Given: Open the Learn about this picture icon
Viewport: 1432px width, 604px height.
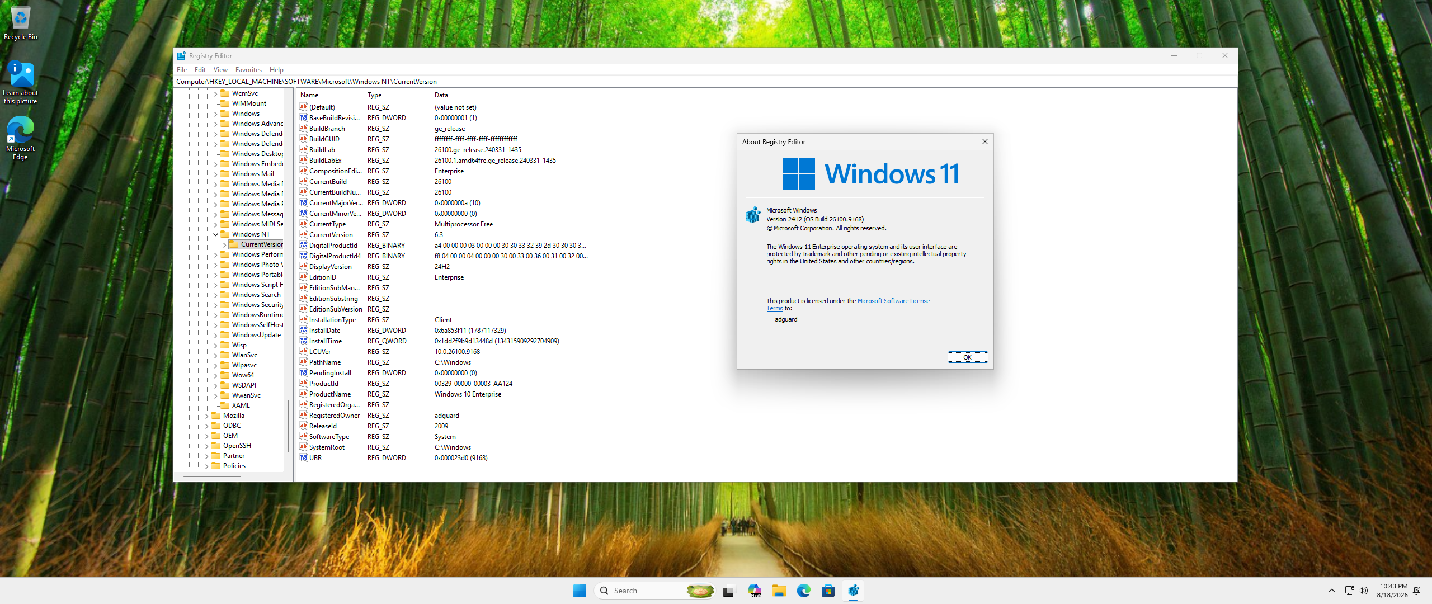Looking at the screenshot, I should tap(21, 82).
